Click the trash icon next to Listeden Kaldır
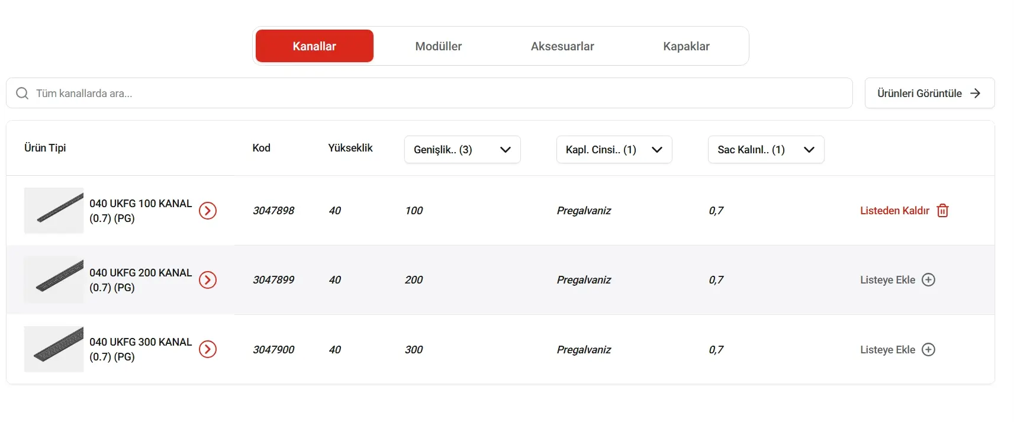This screenshot has height=422, width=1014. click(x=942, y=210)
